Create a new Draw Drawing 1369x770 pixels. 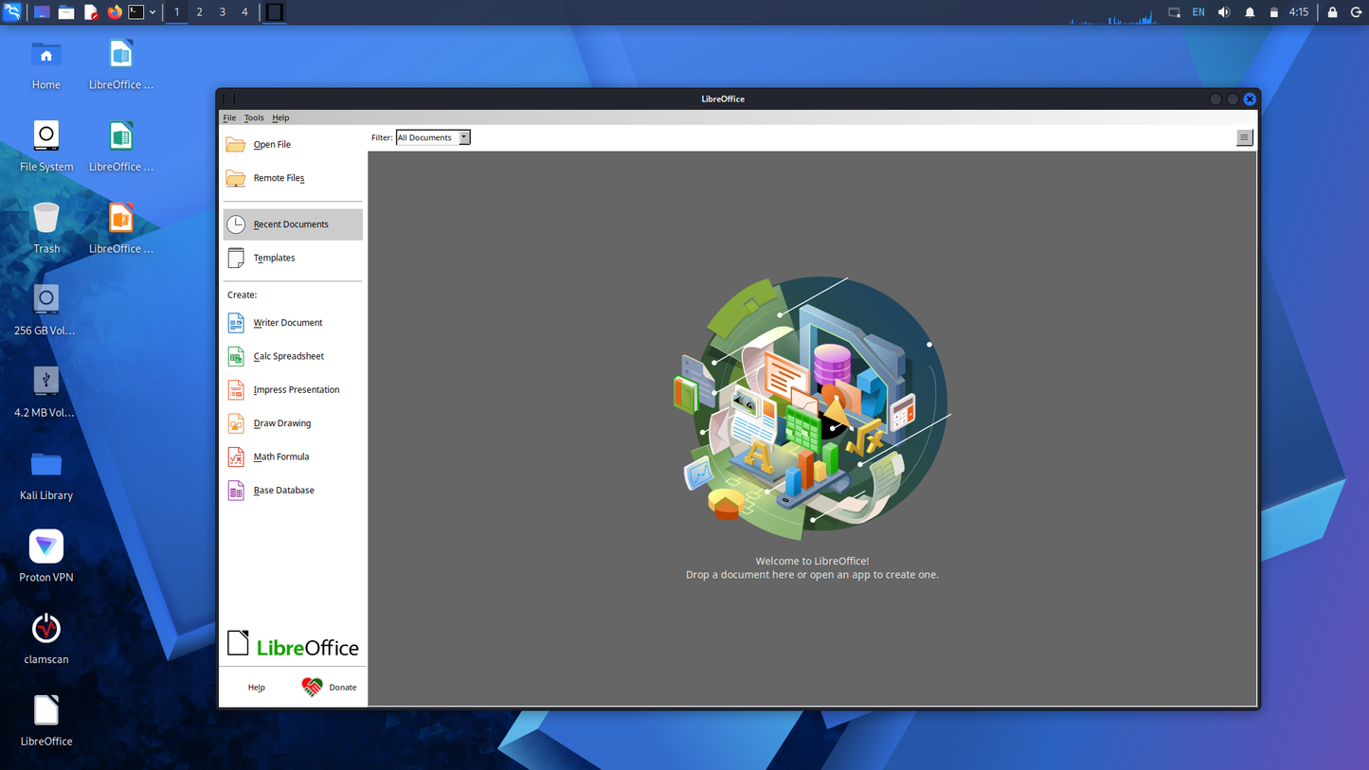tap(293, 423)
